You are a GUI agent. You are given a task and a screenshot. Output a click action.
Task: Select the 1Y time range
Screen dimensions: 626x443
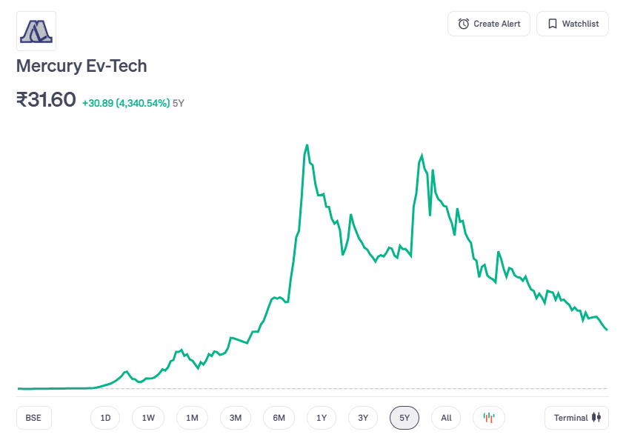(x=322, y=418)
